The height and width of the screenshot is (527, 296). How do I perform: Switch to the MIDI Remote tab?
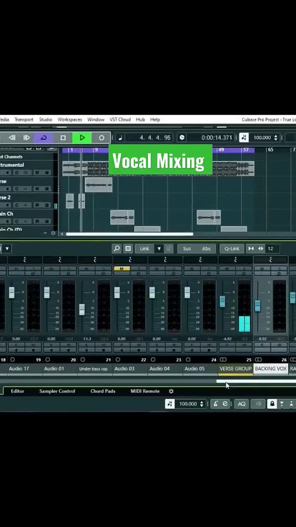pos(145,391)
